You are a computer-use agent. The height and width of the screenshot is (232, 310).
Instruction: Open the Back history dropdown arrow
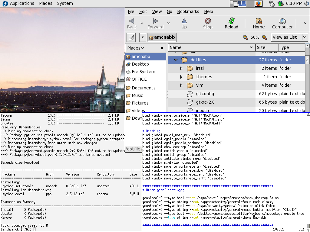pyautogui.click(x=142, y=23)
